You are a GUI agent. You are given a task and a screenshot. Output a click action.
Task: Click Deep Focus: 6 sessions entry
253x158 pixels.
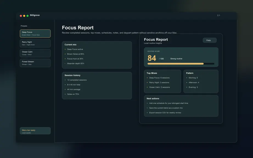159,78
